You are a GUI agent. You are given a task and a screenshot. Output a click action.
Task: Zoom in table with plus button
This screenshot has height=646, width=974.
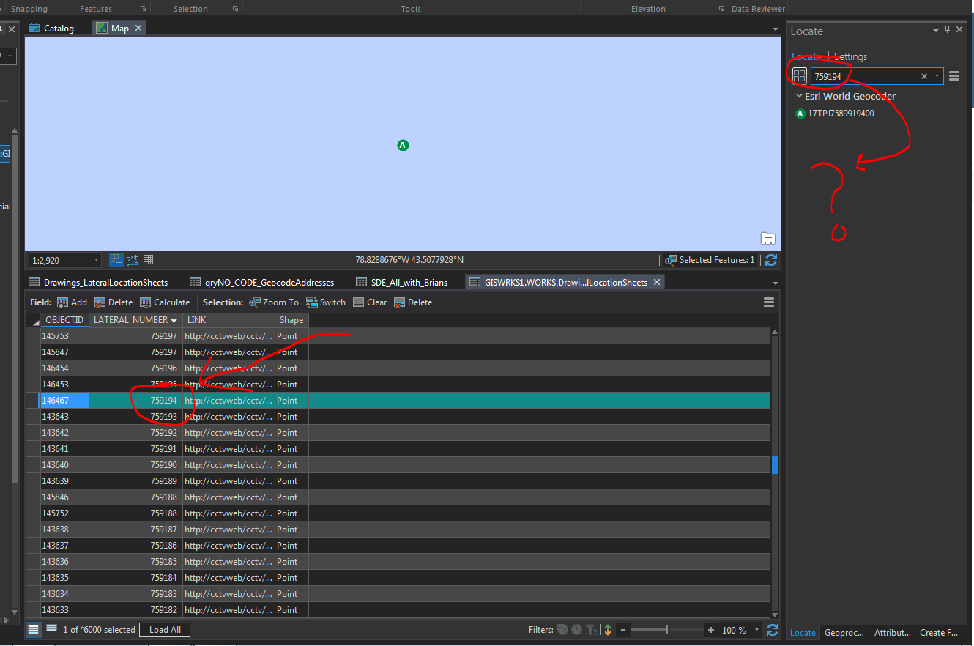[x=710, y=630]
